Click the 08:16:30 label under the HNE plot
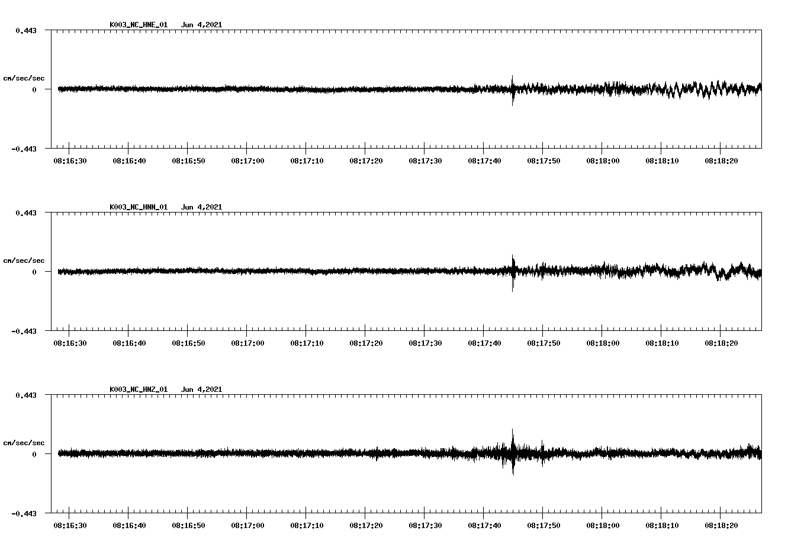Viewport: 804px width, 547px height. point(70,160)
